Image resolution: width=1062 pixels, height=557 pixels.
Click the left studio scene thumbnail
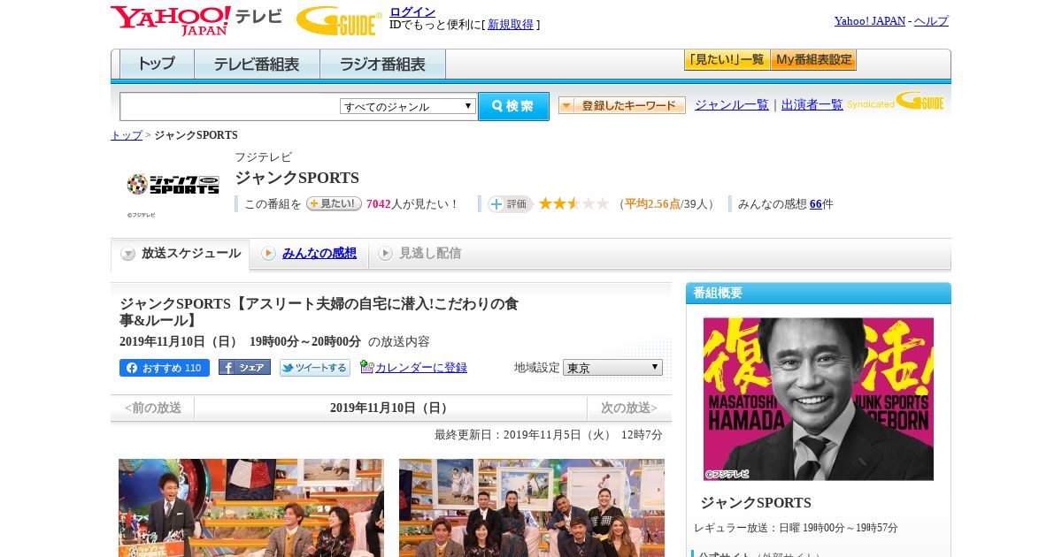[251, 507]
